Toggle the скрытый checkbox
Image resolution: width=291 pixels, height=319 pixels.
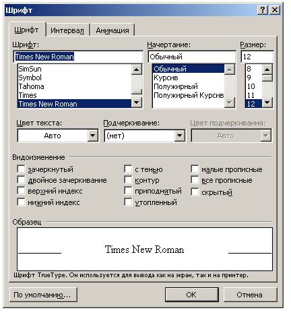[195, 192]
